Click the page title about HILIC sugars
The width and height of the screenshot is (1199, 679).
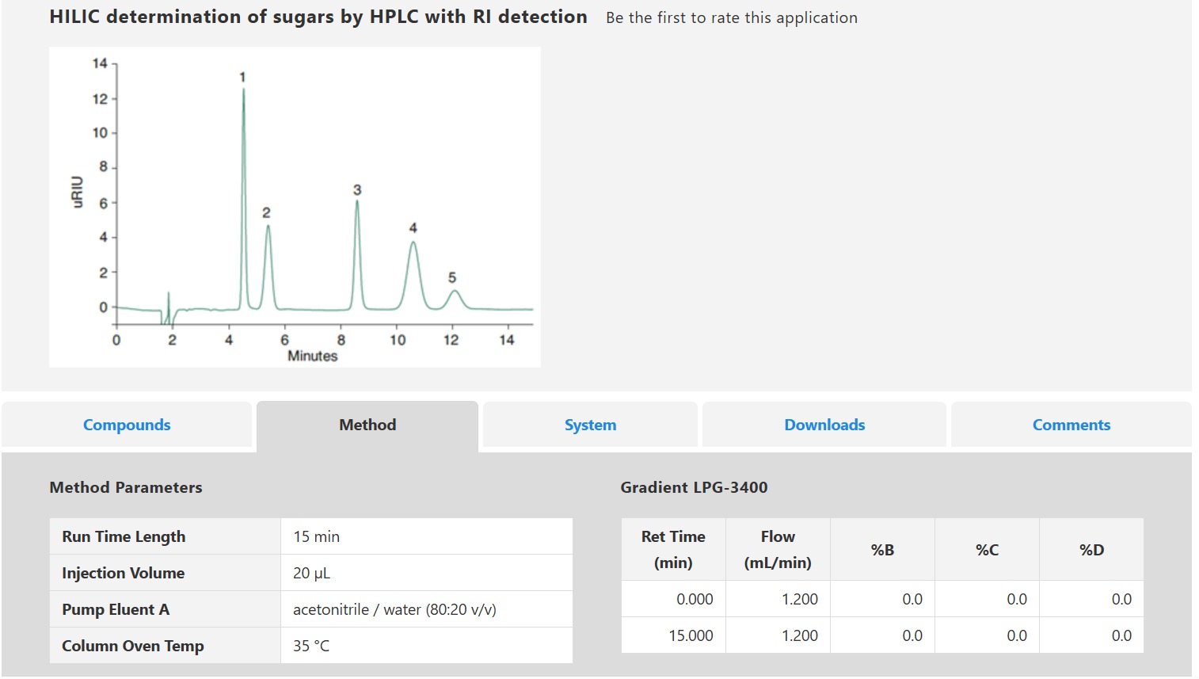[318, 17]
